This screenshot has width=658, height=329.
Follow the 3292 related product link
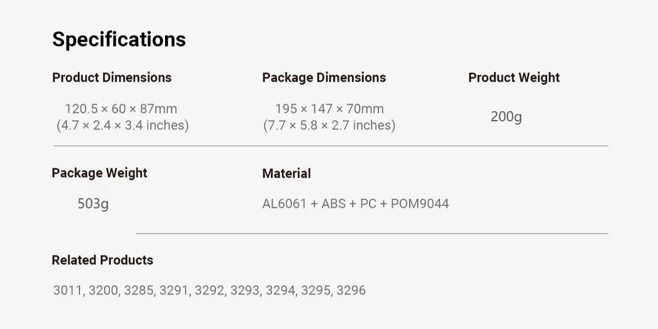click(x=209, y=291)
